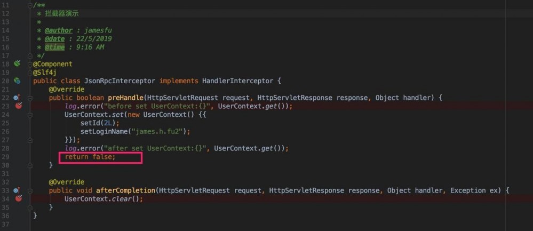Screen dimensions: 533x231
Task: Click the class name JsonRpcInterceptor
Action: tap(120, 81)
